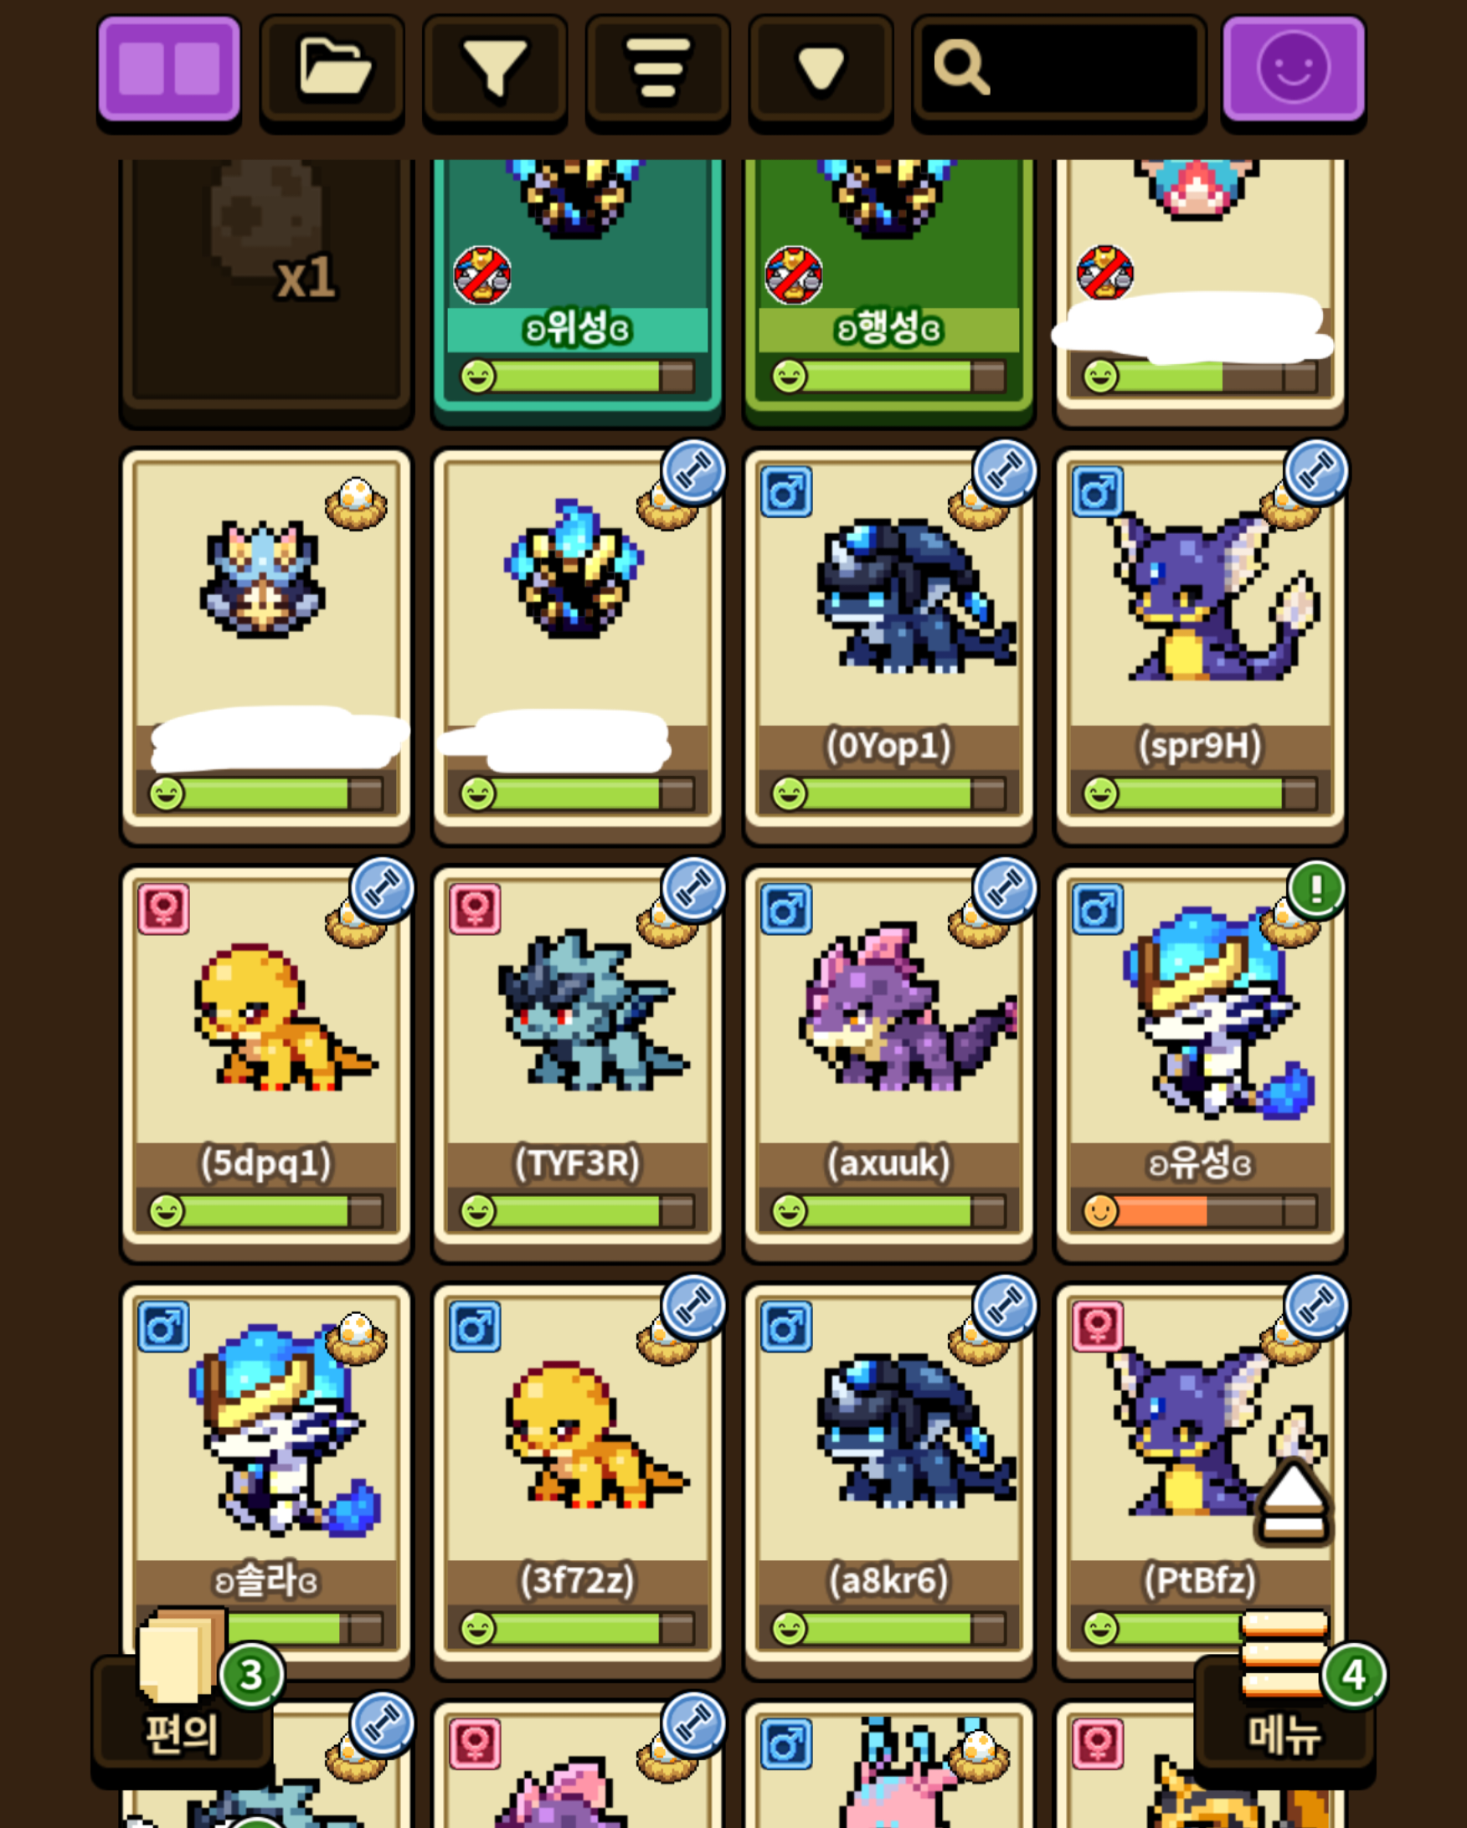Click green exclamation badge on 유성 card

[1316, 890]
